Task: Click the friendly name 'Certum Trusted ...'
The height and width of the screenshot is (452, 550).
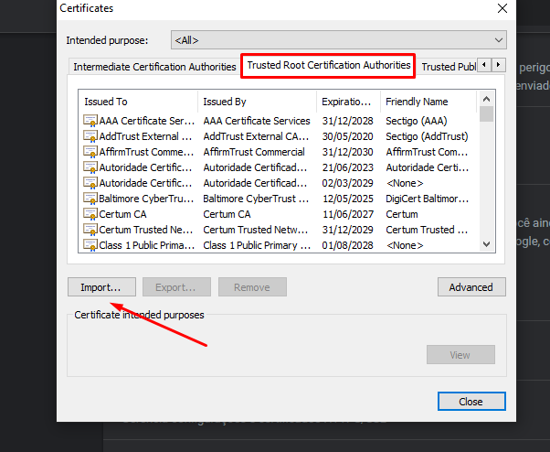Action: [x=427, y=230]
